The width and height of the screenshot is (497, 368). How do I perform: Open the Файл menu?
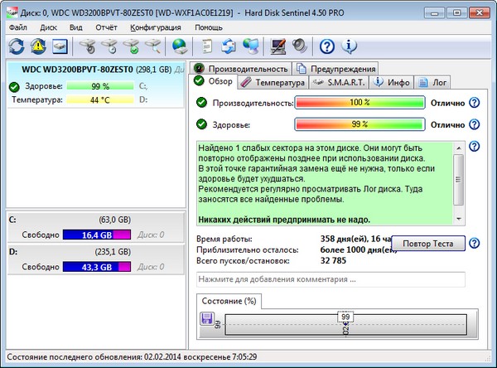tap(18, 27)
